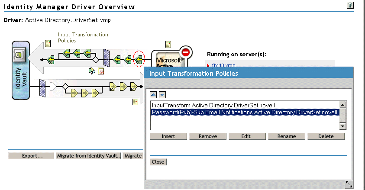Open the log icon above the Active Directory driver
365x190 pixels.
click(x=168, y=44)
